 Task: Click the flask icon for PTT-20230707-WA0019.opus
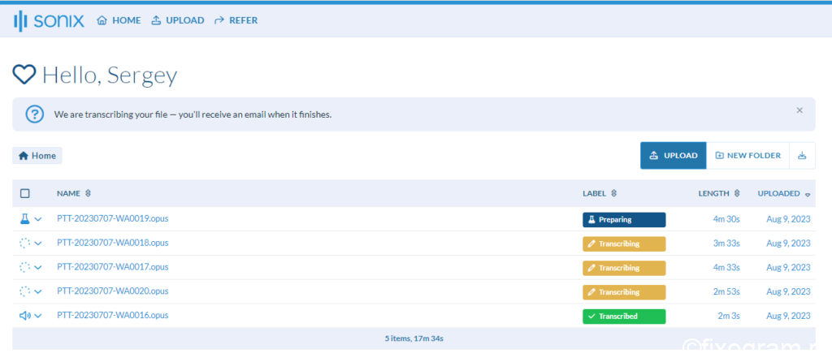coord(24,218)
